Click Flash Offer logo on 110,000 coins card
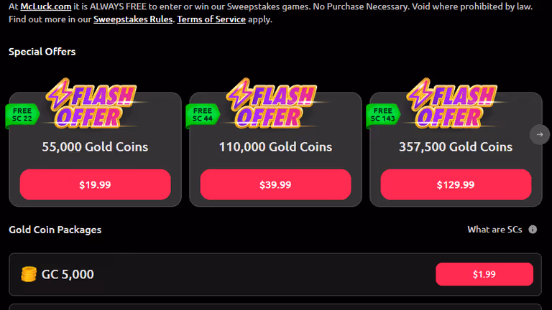This screenshot has width=552, height=310. 272,103
